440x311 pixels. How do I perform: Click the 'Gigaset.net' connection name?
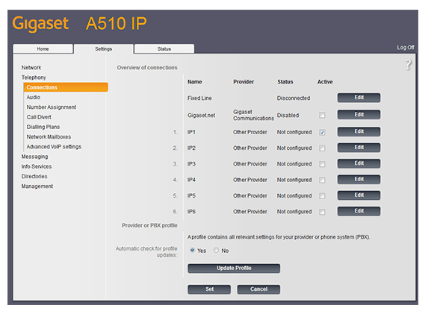[201, 116]
